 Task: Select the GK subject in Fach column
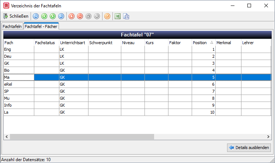[x=19, y=63]
